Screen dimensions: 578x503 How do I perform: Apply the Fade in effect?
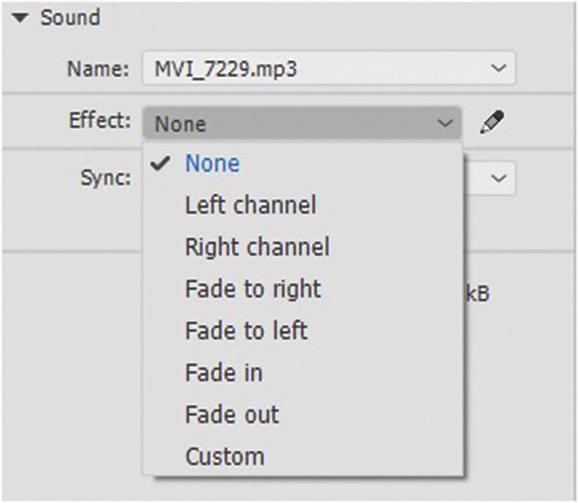click(x=223, y=373)
